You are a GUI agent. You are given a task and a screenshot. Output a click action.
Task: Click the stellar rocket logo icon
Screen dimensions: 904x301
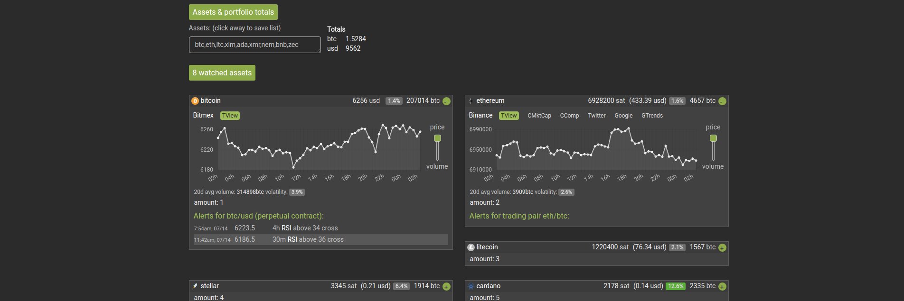point(195,286)
